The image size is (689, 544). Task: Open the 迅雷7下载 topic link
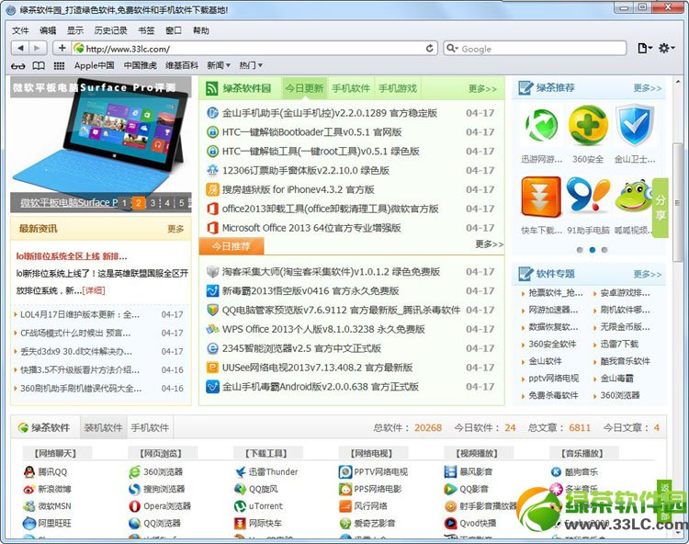click(619, 344)
